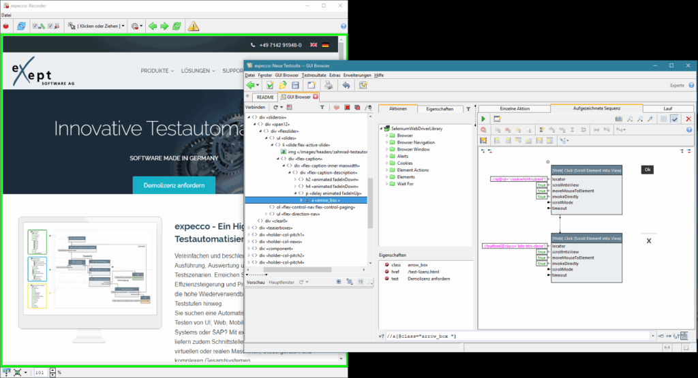Open the Testresultate menu
The width and height of the screenshot is (698, 378).
point(314,75)
